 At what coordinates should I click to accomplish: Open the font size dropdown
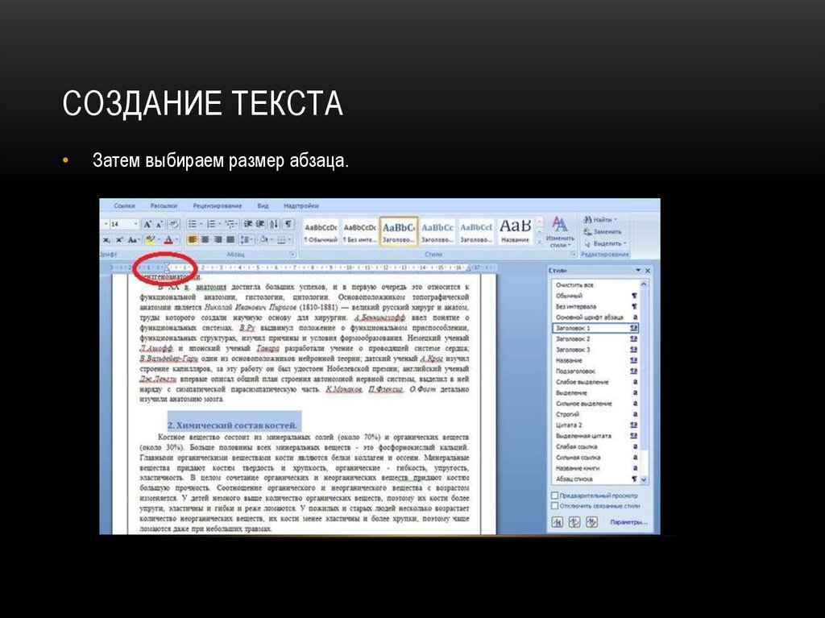click(135, 222)
